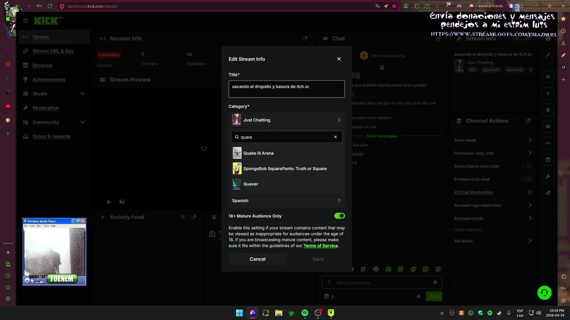
Task: Click the green Chat send button
Action: (x=434, y=296)
